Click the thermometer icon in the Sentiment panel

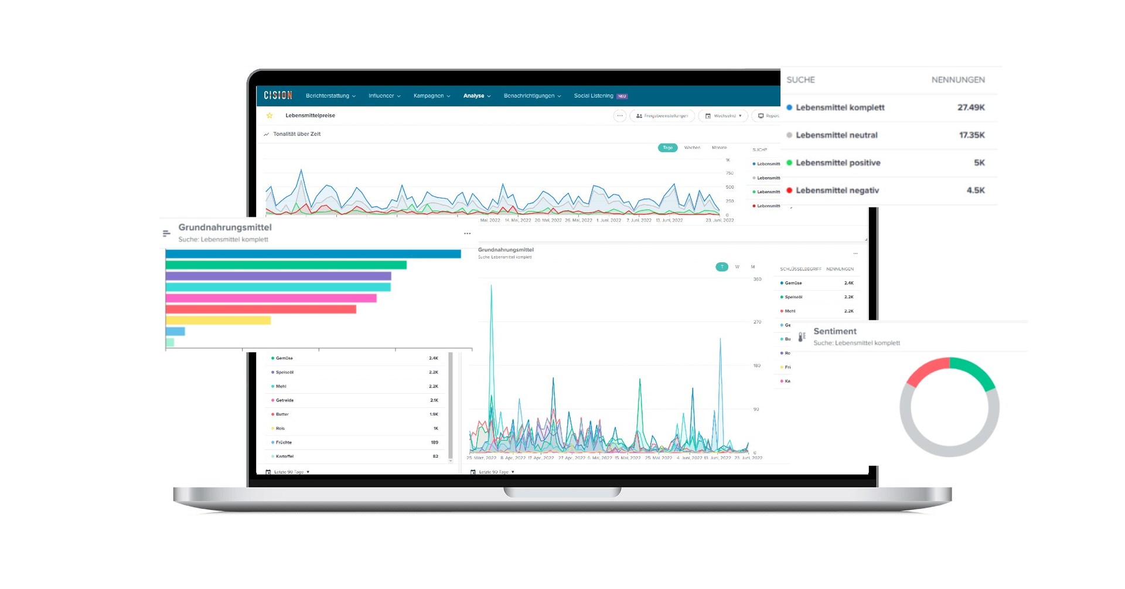pyautogui.click(x=803, y=335)
